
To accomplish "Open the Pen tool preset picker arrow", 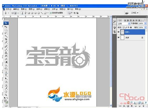I will pyautogui.click(x=8, y=13).
